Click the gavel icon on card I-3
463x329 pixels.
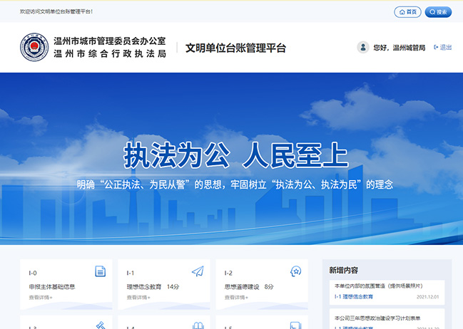[x=101, y=325]
